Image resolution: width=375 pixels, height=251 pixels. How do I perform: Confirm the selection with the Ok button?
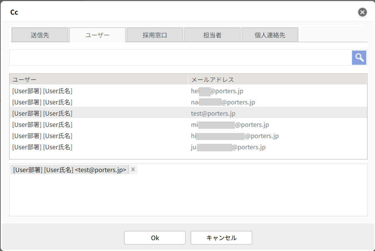pos(155,238)
